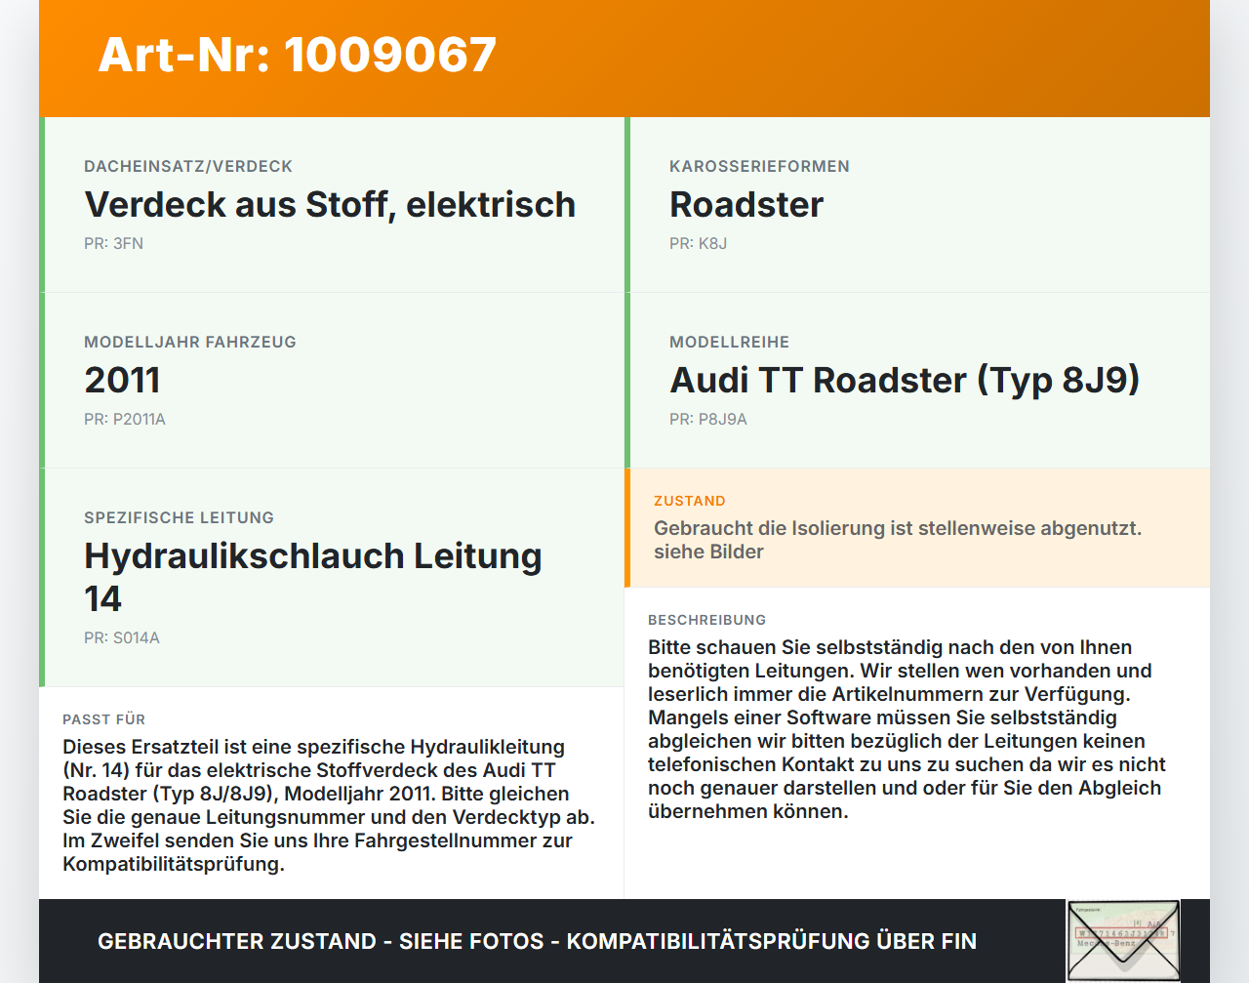Click 'Audi TT Roadster (Typ 8J9)' value
This screenshot has width=1249, height=983.
[x=905, y=380]
